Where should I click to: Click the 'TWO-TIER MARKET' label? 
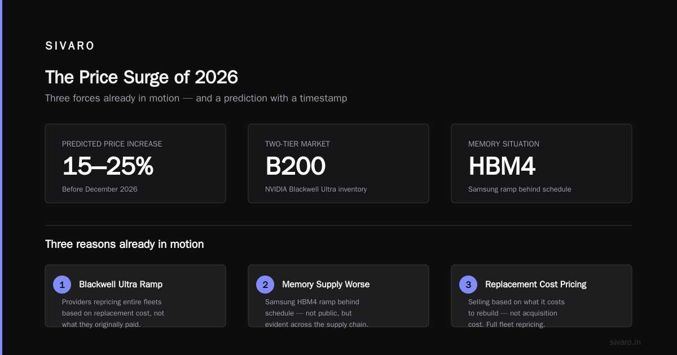297,144
